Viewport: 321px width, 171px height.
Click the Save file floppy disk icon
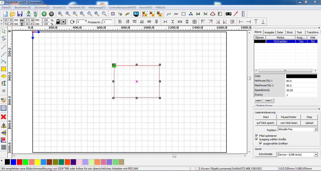[20, 14]
